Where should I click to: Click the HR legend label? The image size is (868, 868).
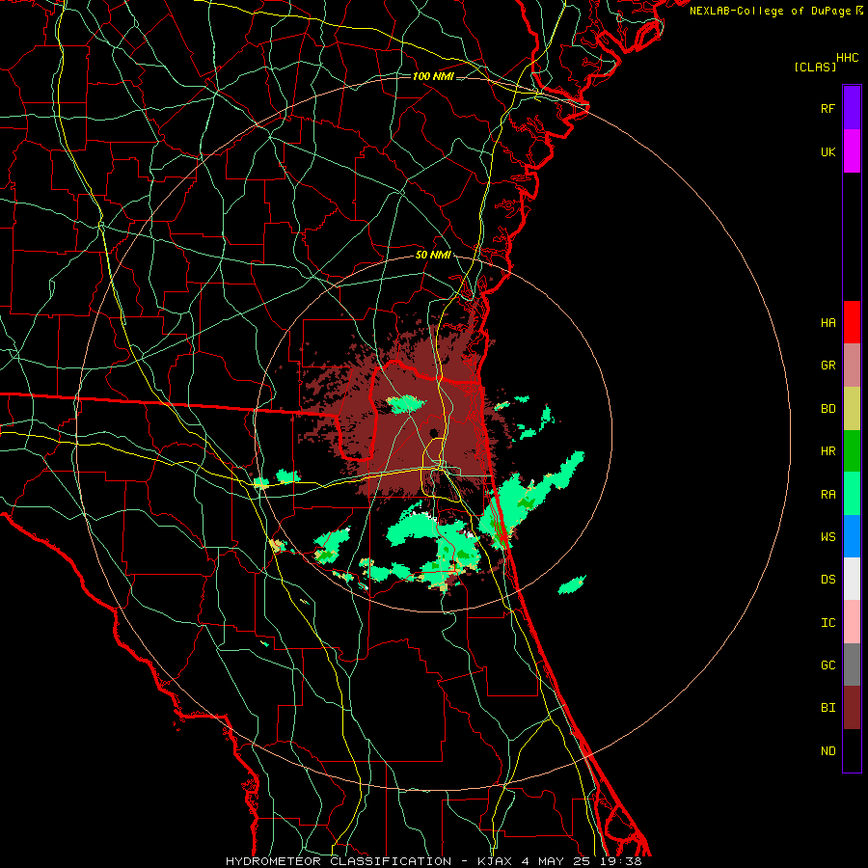827,451
